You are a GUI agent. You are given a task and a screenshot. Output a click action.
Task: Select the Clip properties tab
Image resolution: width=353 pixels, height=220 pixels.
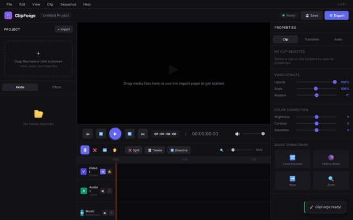pyautogui.click(x=286, y=40)
